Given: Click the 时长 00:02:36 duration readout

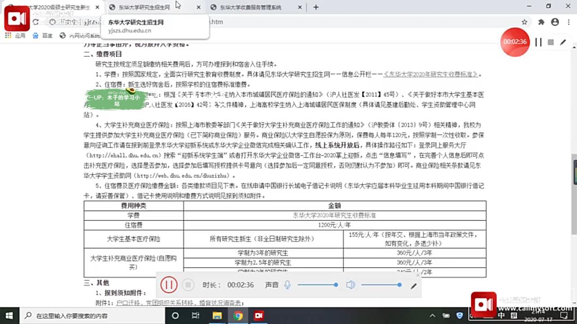Looking at the screenshot, I should [228, 285].
